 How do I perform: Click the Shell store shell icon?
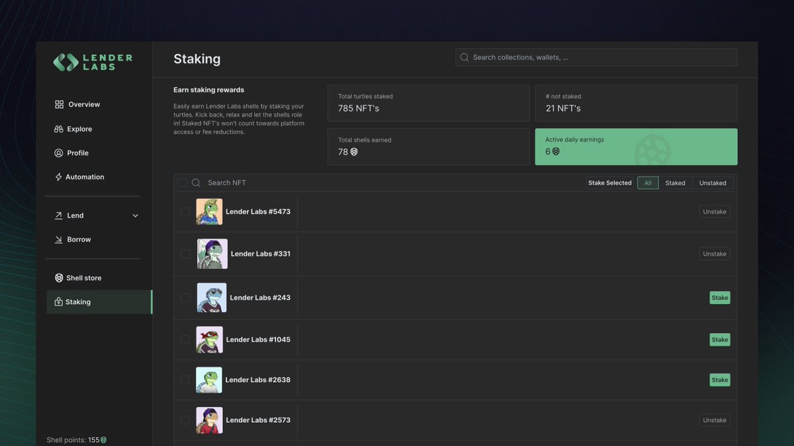click(x=59, y=278)
